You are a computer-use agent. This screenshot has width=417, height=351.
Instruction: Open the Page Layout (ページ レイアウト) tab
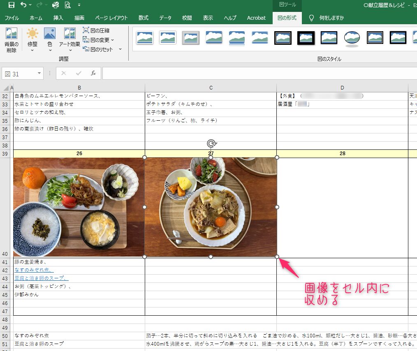click(111, 18)
